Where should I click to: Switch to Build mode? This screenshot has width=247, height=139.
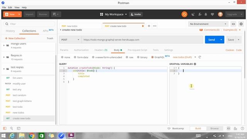click(198, 129)
